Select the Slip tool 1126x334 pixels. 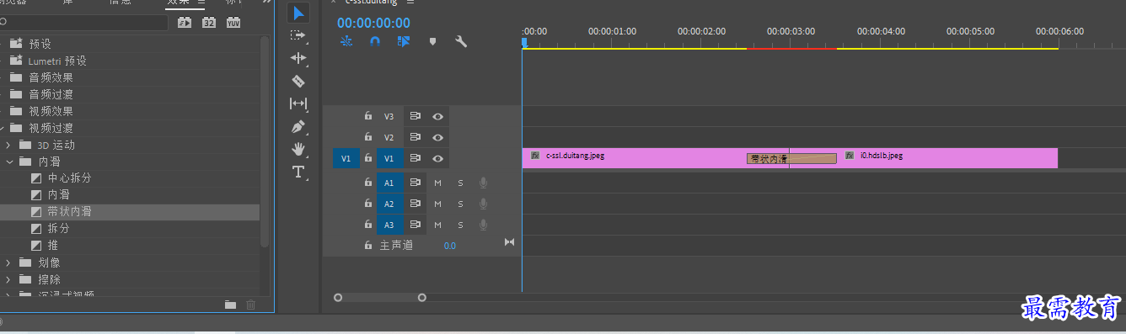[x=298, y=103]
